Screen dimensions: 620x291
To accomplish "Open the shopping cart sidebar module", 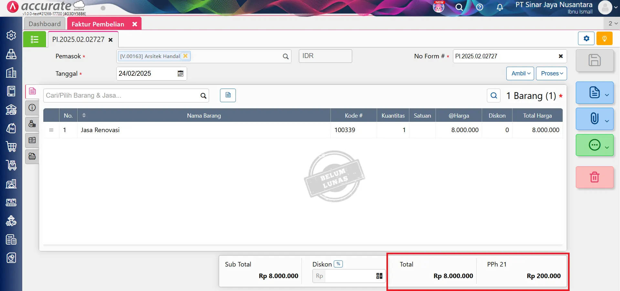I will 11,147.
